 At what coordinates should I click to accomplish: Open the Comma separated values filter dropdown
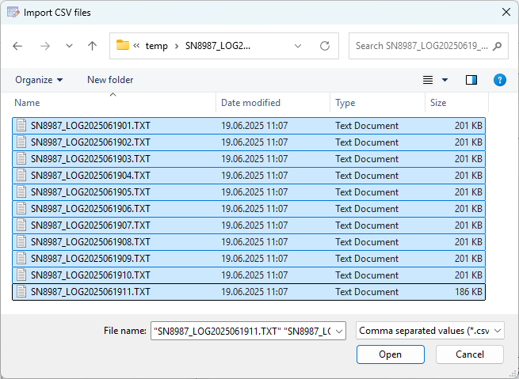430,331
